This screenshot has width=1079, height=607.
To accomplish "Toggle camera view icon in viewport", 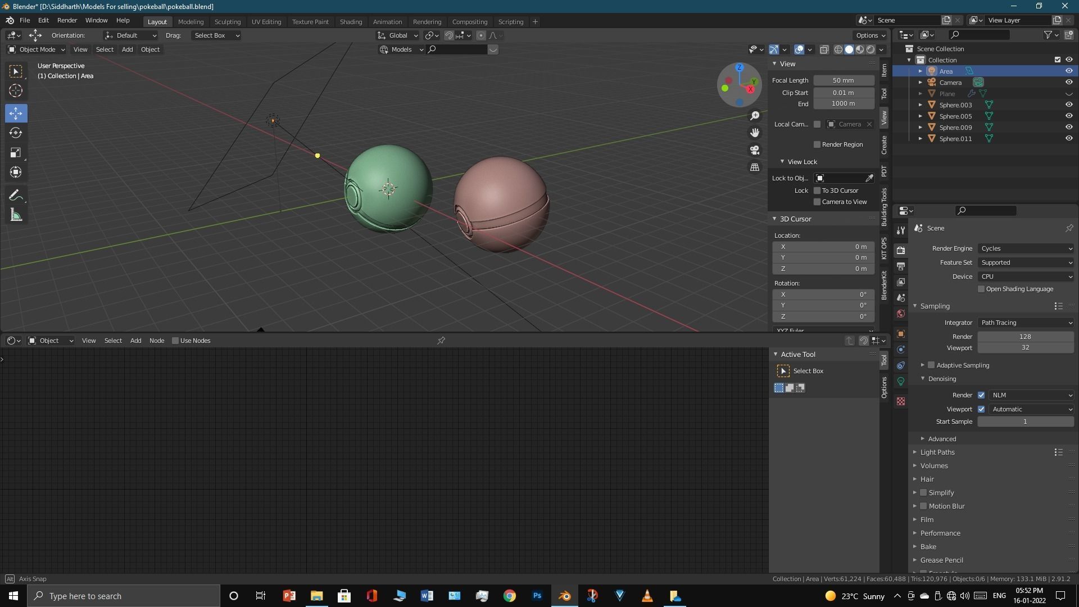I will 755,150.
